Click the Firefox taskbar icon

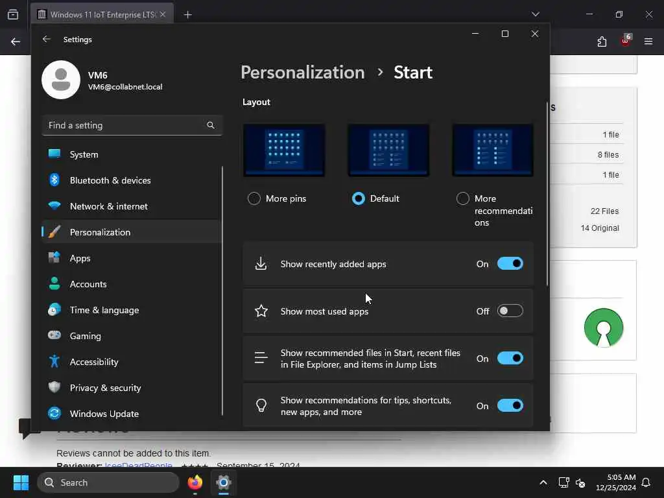[195, 482]
